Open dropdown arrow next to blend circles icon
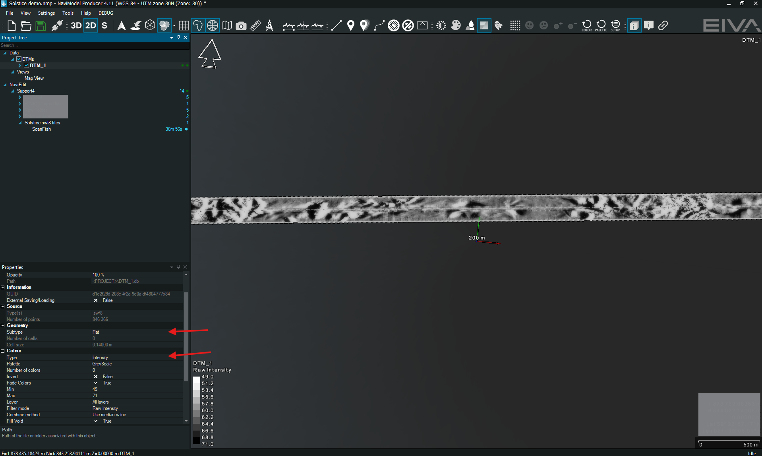The height and width of the screenshot is (456, 762). [174, 26]
